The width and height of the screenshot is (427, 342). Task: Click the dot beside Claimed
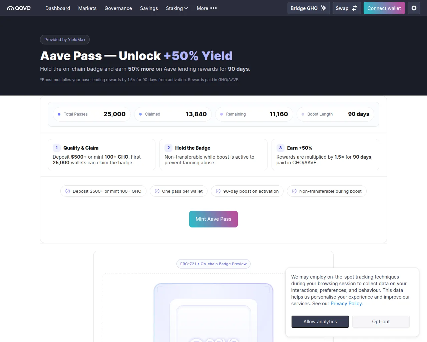click(x=140, y=114)
